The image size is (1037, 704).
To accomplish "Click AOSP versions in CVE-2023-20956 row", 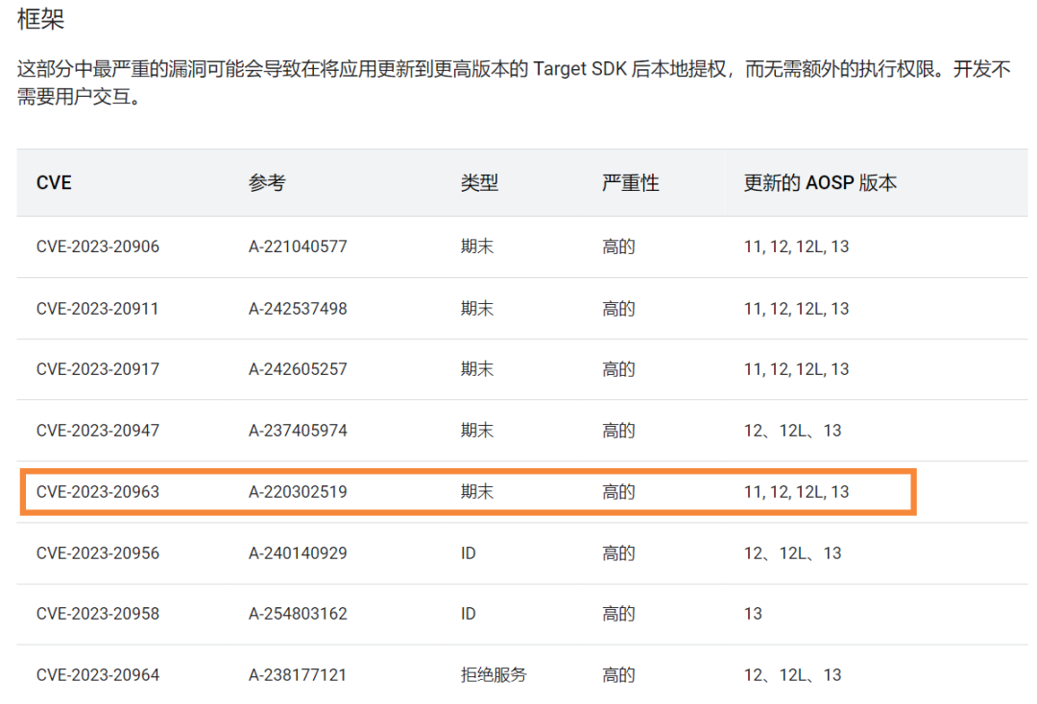I will (792, 553).
